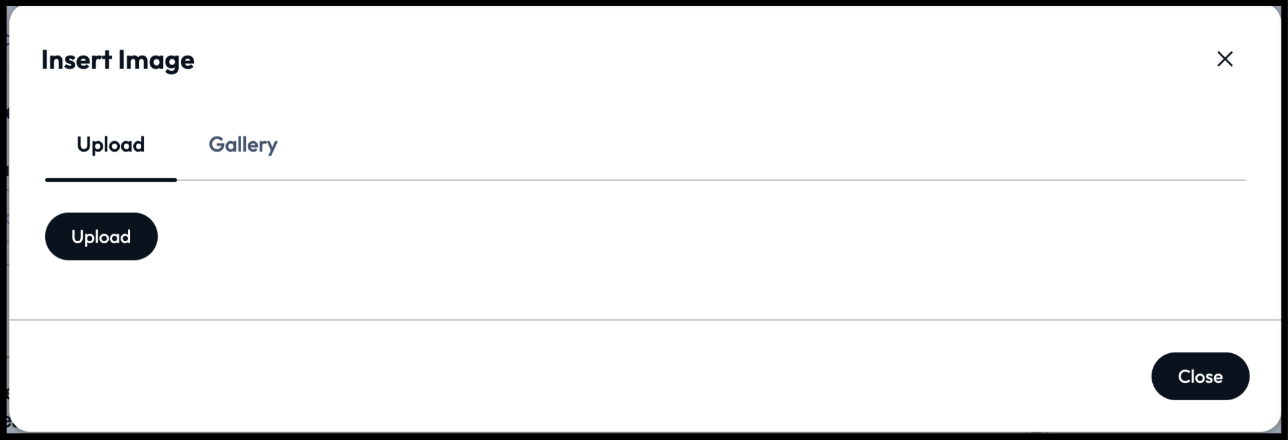Choose a file using the Upload pill button
This screenshot has width=1288, height=440.
101,237
